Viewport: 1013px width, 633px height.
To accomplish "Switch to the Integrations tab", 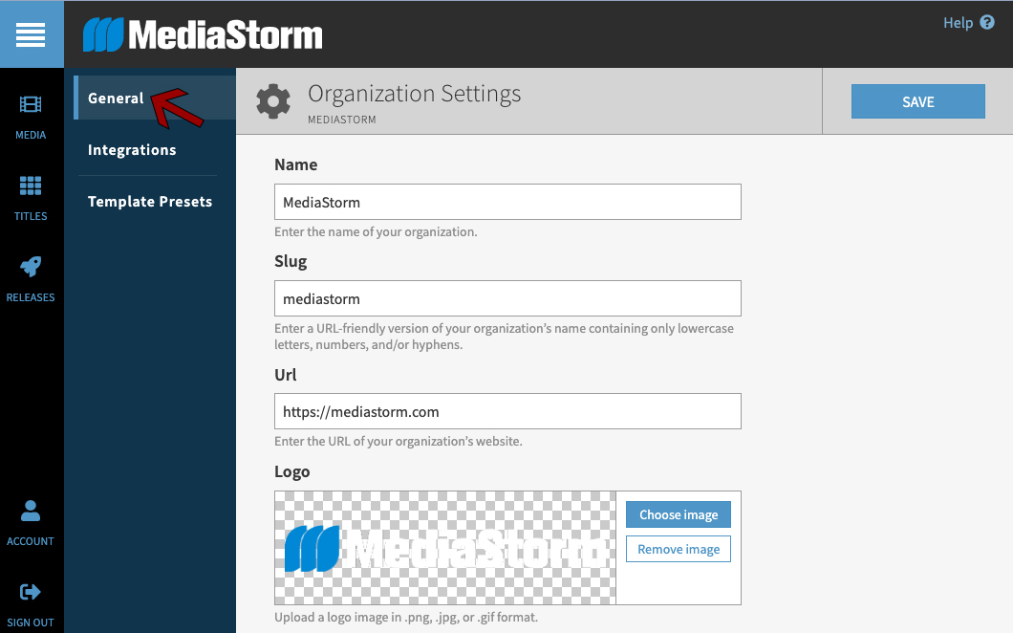I will pos(132,150).
